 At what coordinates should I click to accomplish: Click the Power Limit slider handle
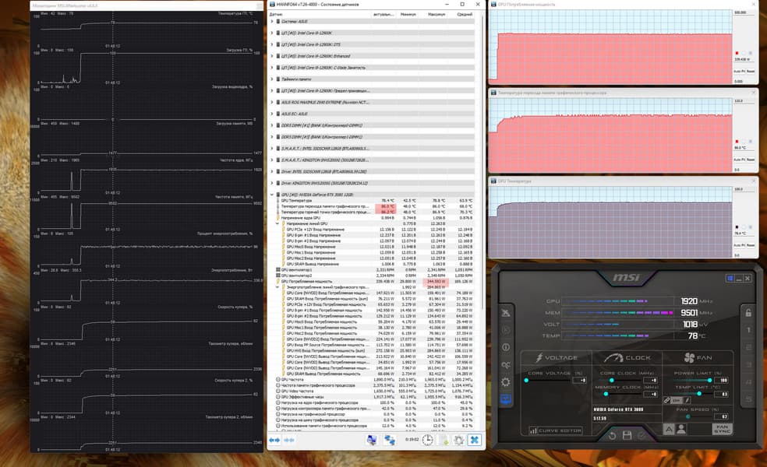tap(709, 380)
